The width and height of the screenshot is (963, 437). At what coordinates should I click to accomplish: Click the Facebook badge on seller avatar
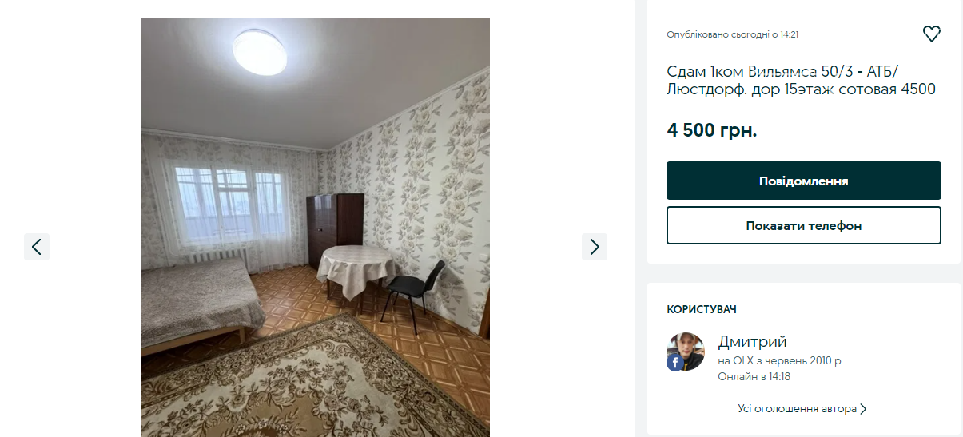click(674, 362)
